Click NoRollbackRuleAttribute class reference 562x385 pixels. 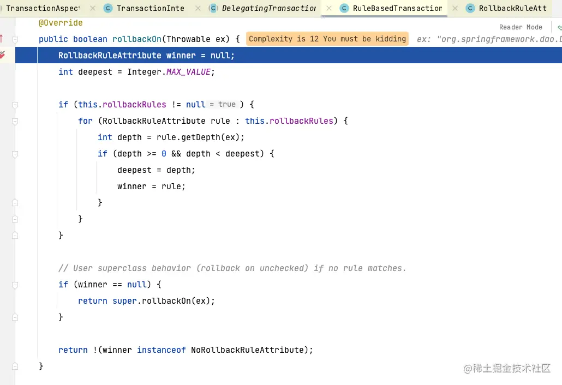247,350
